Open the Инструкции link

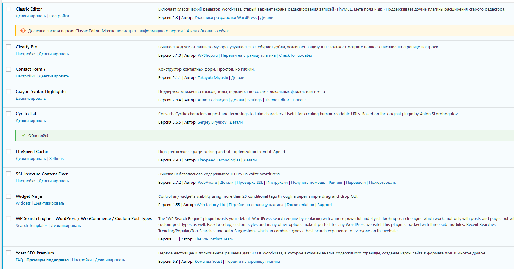[277, 183]
